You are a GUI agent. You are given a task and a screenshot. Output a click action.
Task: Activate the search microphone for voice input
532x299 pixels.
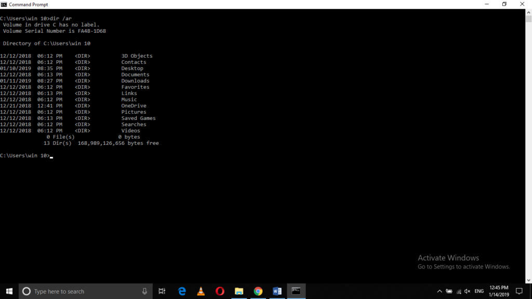(x=144, y=291)
